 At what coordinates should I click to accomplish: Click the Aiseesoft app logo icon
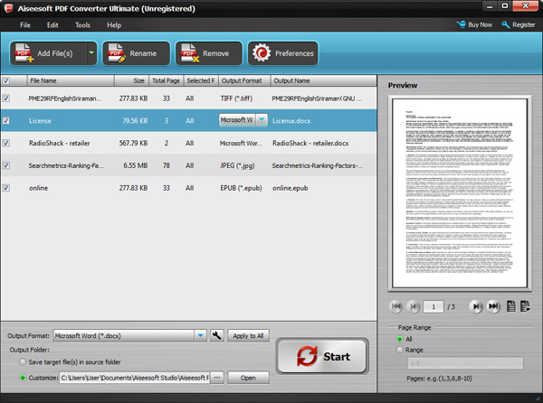click(x=8, y=8)
